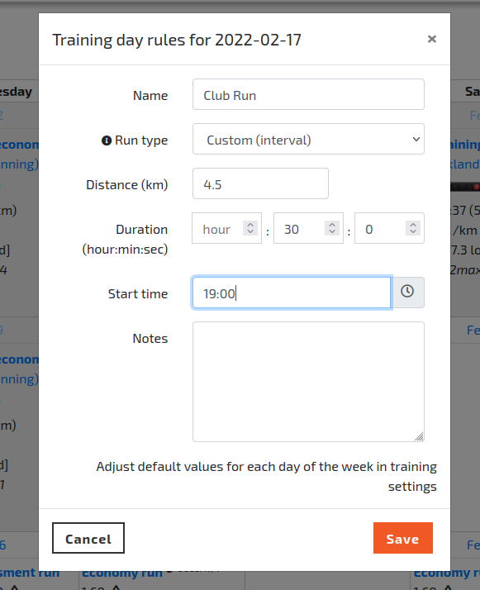Screen dimensions: 480x590
Task: Click the Start time input field
Action: [292, 293]
